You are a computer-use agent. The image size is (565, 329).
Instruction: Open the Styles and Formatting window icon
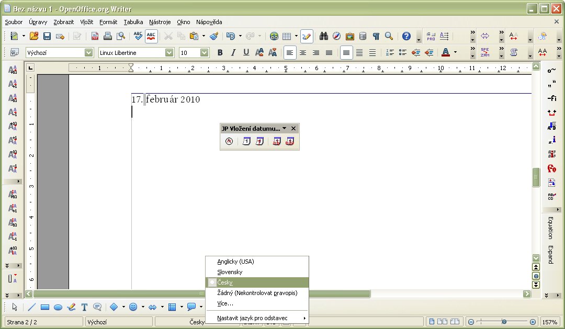(15, 53)
